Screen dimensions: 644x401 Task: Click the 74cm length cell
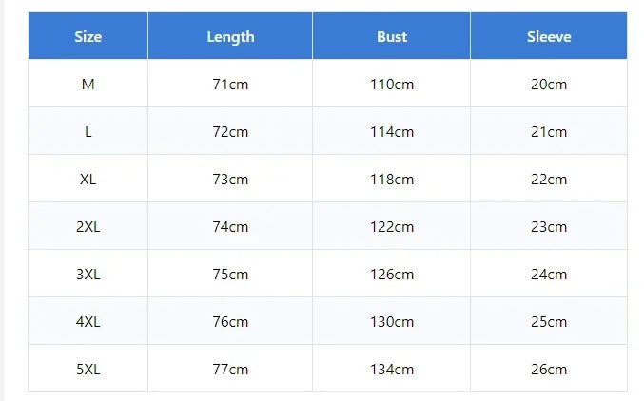tap(230, 226)
